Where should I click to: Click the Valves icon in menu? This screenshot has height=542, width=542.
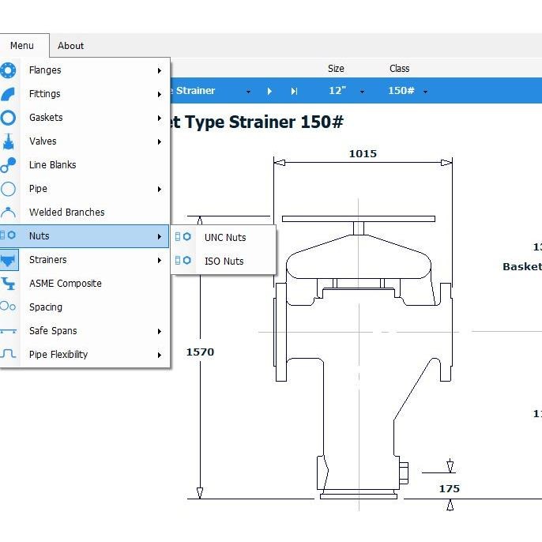click(x=8, y=141)
